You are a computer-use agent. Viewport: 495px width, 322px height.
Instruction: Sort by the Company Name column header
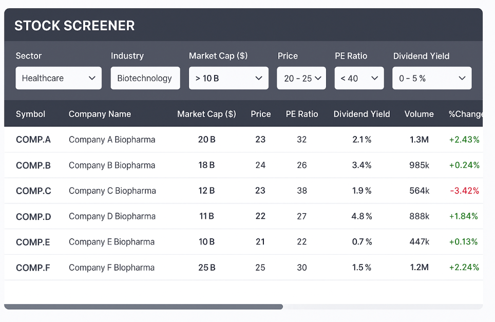[x=100, y=114]
